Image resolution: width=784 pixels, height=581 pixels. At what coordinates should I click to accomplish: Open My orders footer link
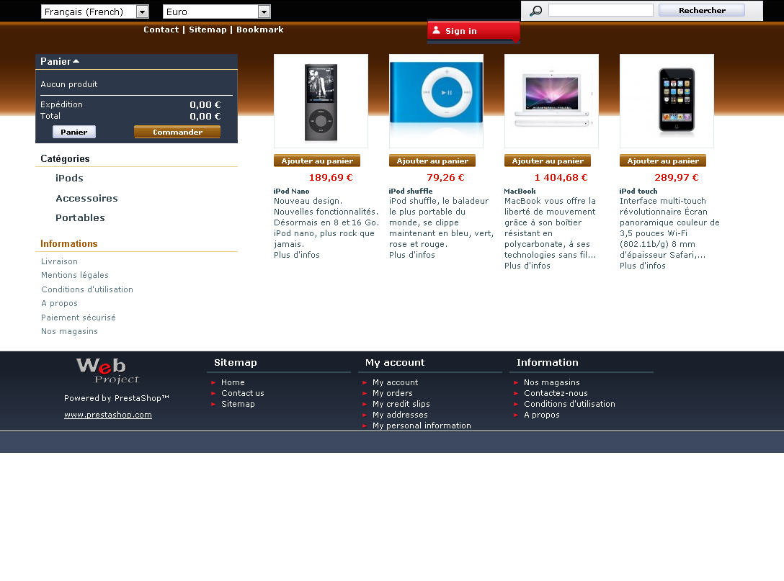click(393, 393)
